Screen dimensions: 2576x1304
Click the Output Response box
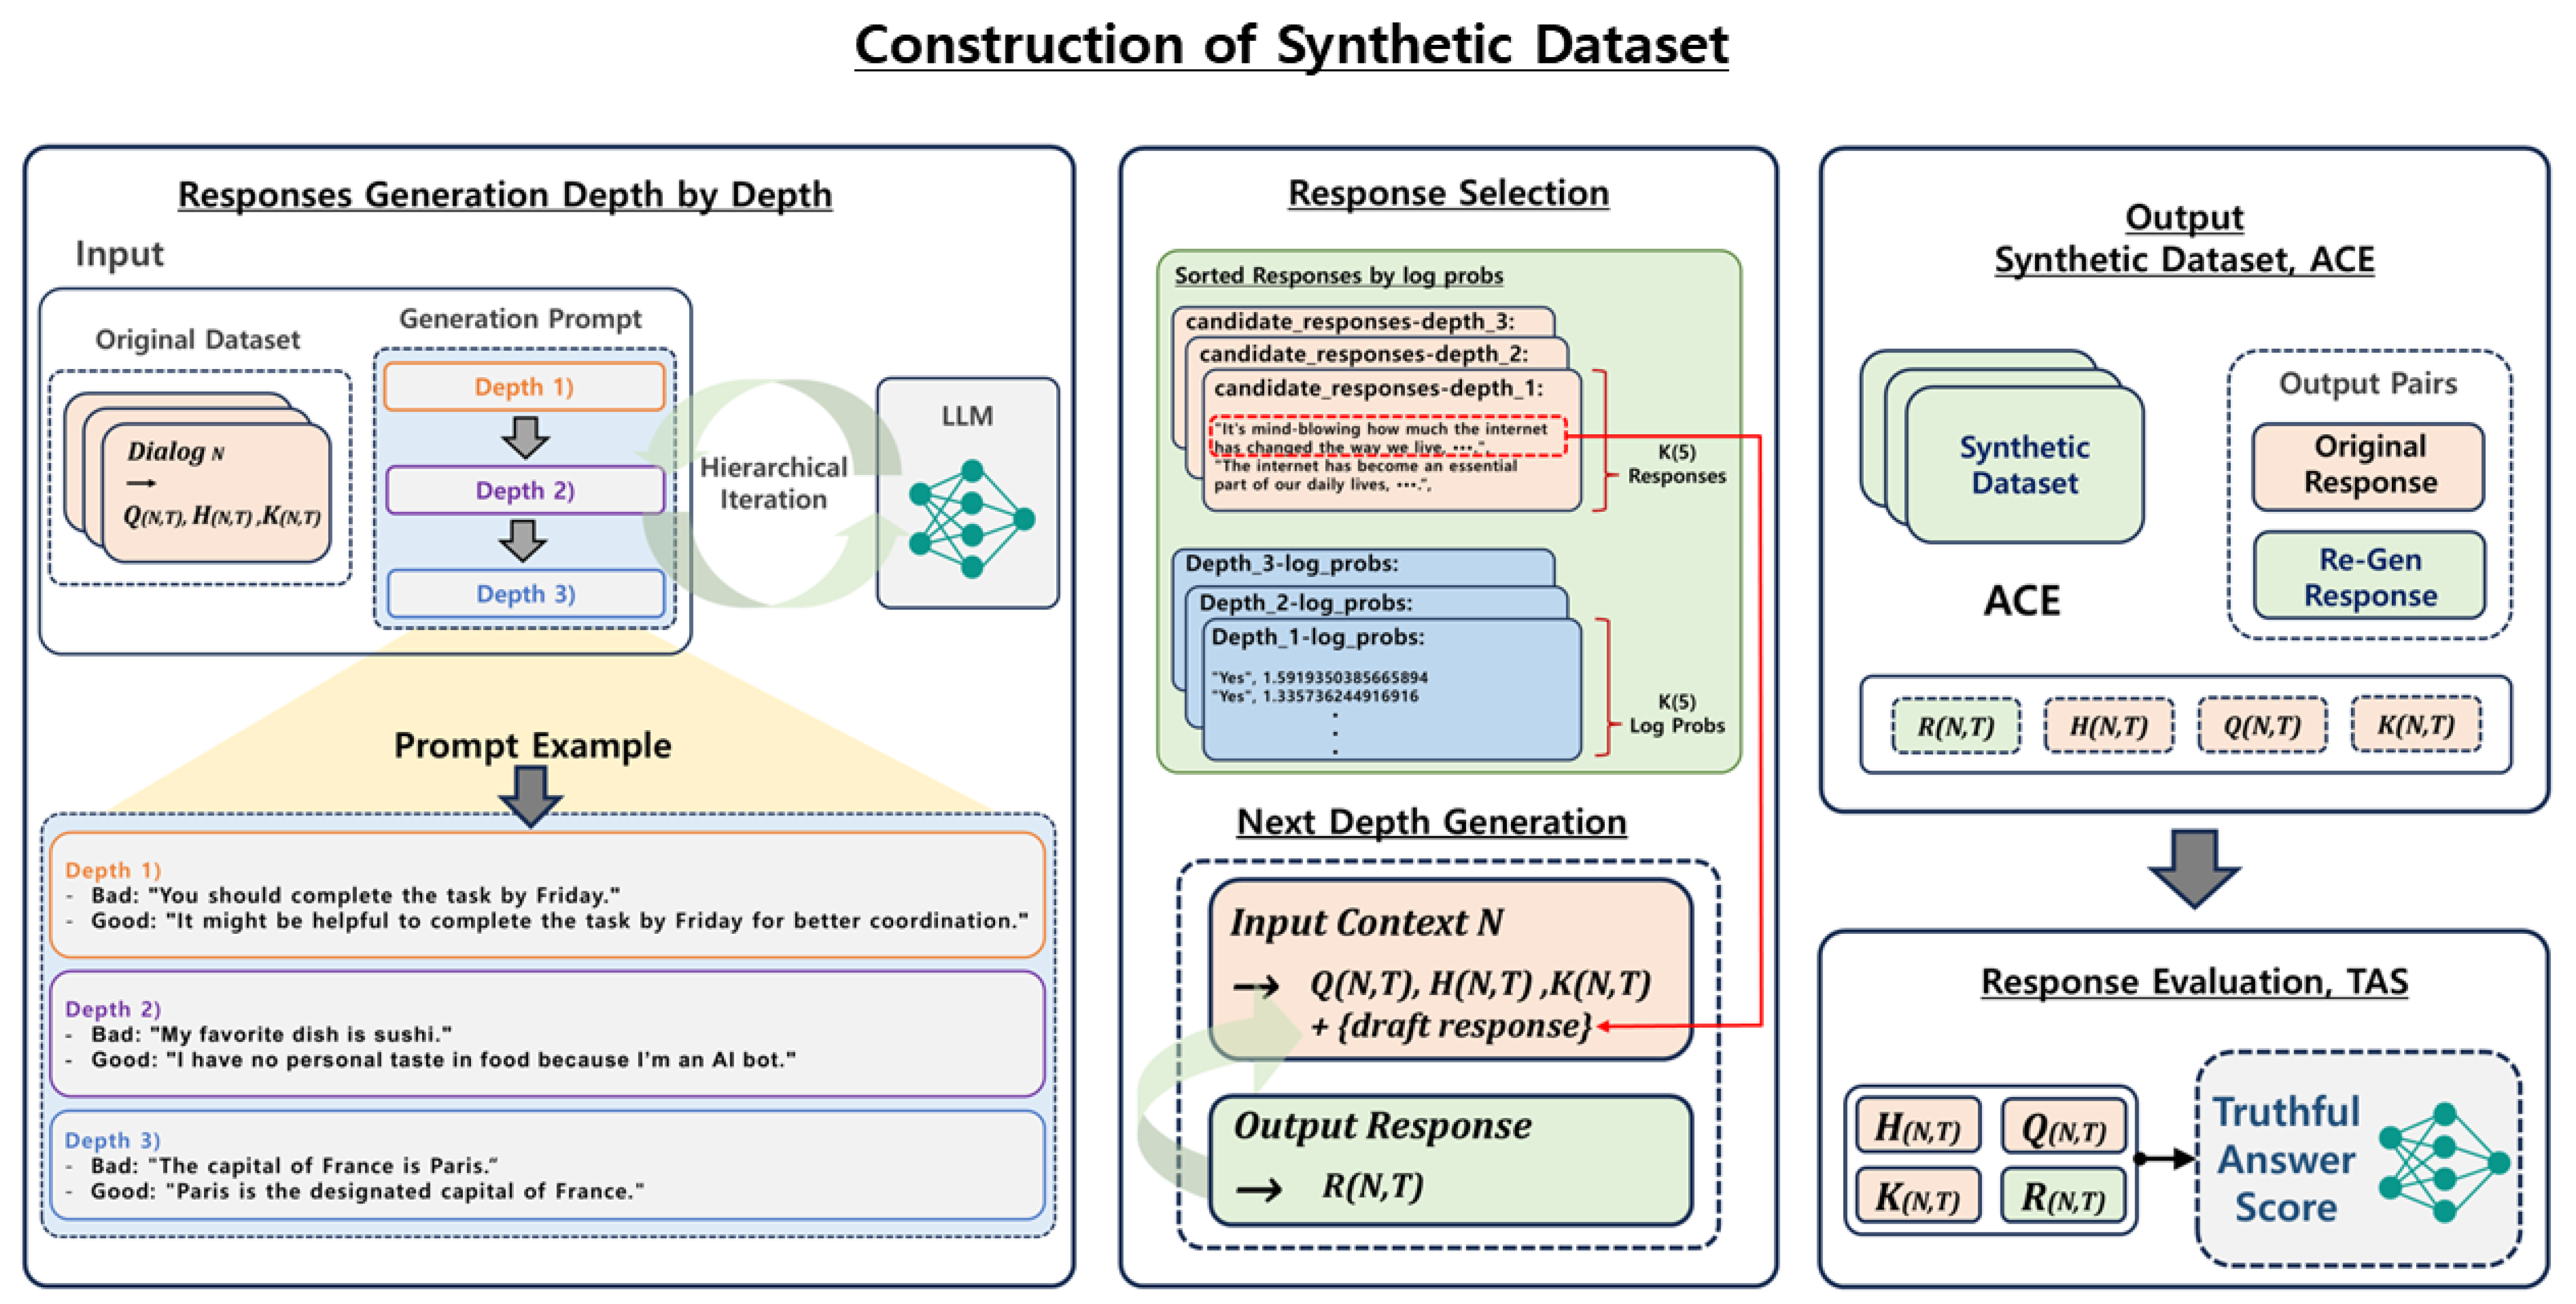click(1450, 1160)
